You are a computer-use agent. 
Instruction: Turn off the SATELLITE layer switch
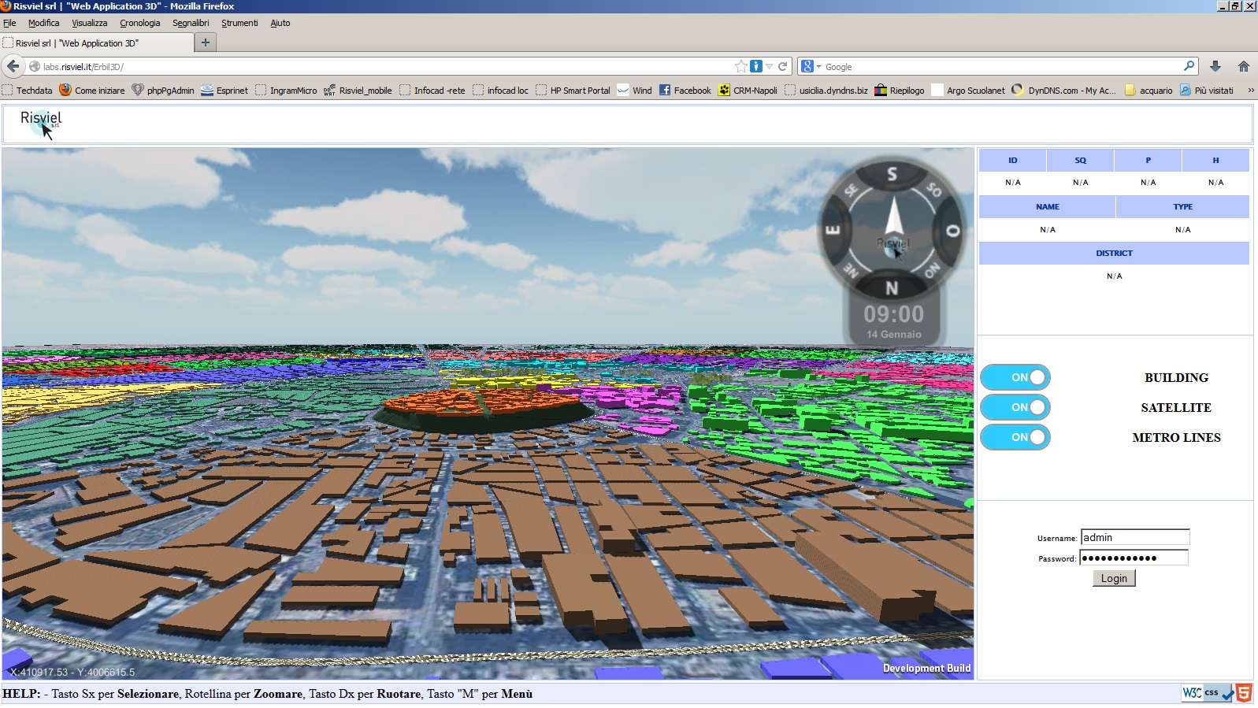point(1015,407)
